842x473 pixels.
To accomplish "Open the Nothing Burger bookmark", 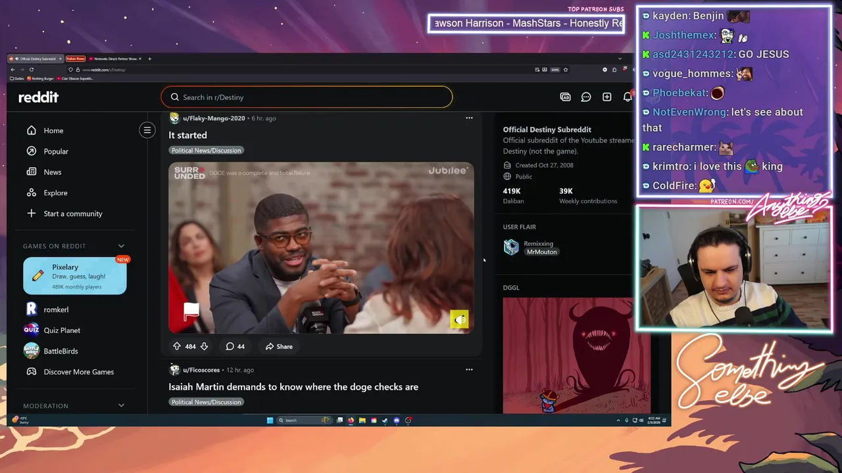I will click(40, 78).
